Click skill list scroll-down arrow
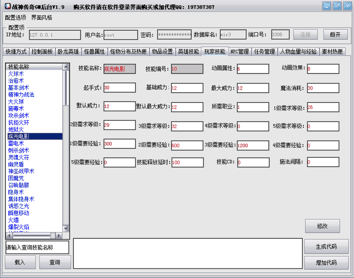The width and height of the screenshot is (354, 278). pos(66,229)
